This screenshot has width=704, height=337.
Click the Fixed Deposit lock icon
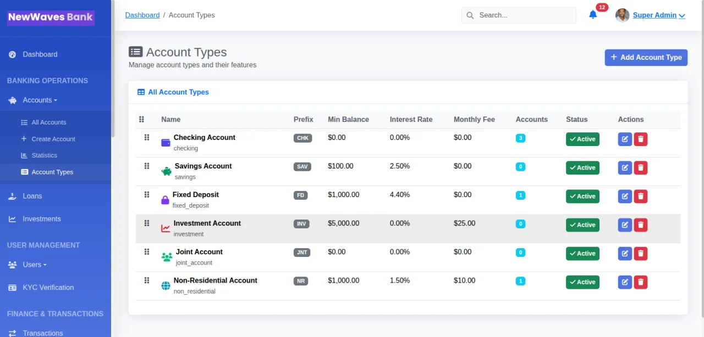pyautogui.click(x=165, y=200)
